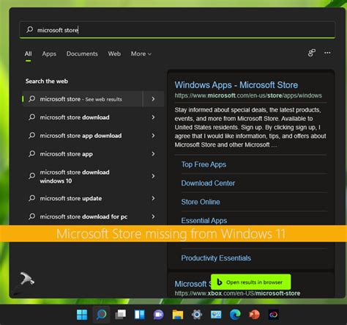Click the search box magnifier icon
Viewport: 347px width, 325px height.
point(30,29)
